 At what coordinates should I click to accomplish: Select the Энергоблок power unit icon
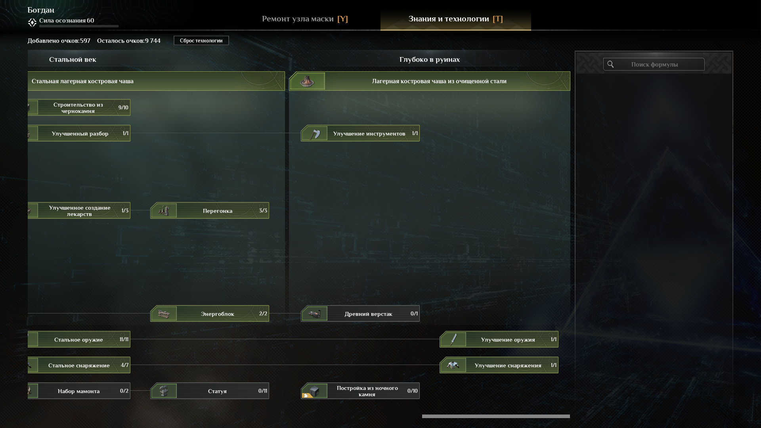[164, 314]
